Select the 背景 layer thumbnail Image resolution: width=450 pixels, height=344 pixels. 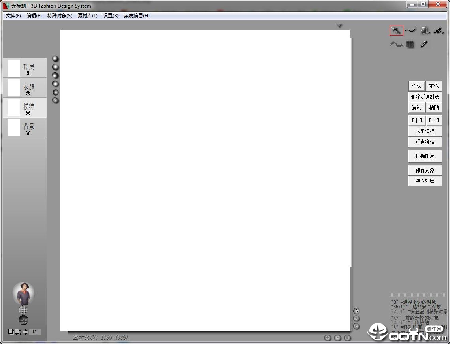click(x=13, y=128)
